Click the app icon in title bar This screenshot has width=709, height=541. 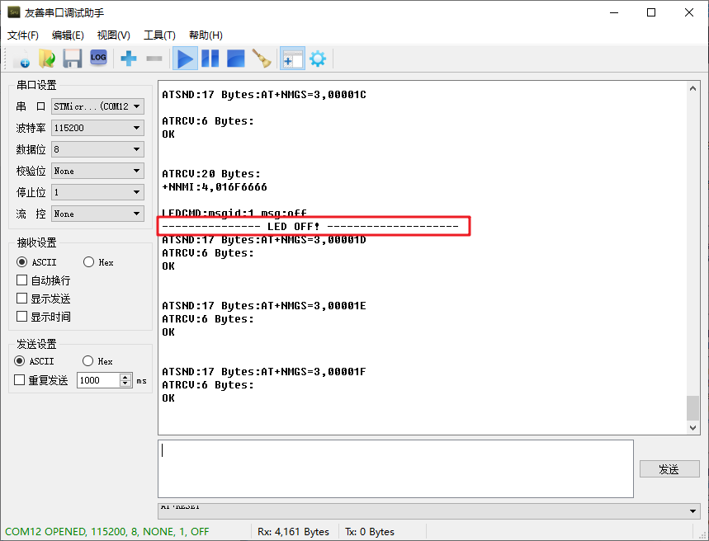(14, 12)
